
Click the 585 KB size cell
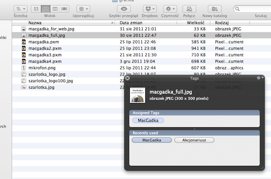click(198, 42)
